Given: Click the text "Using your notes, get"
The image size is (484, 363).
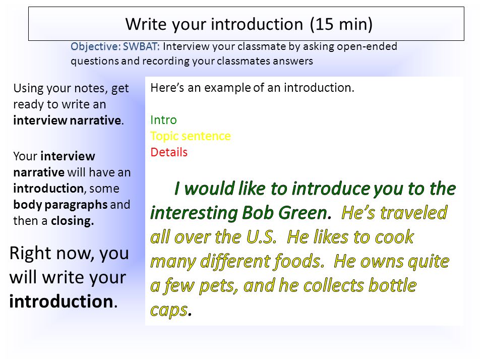Looking at the screenshot, I should tap(71, 89).
